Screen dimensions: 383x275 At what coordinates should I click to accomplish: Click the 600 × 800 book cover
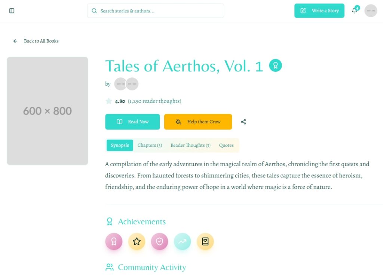[48, 111]
